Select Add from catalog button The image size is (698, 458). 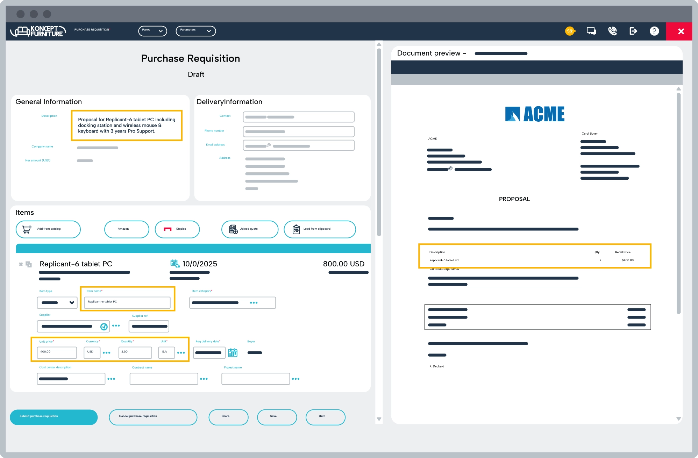(x=48, y=229)
